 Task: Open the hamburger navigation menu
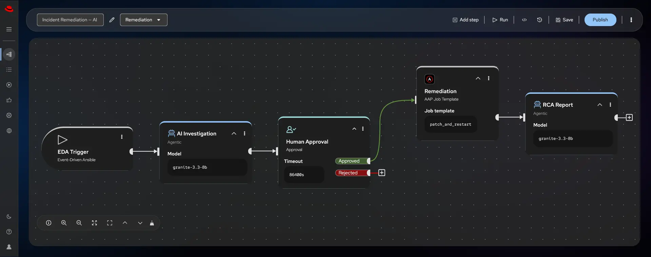[x=9, y=29]
